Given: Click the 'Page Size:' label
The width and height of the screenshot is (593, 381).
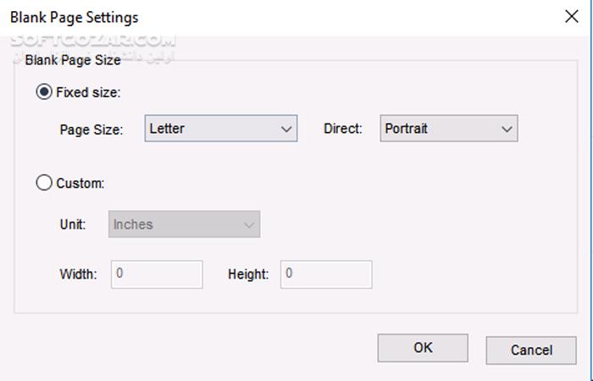Looking at the screenshot, I should (91, 130).
